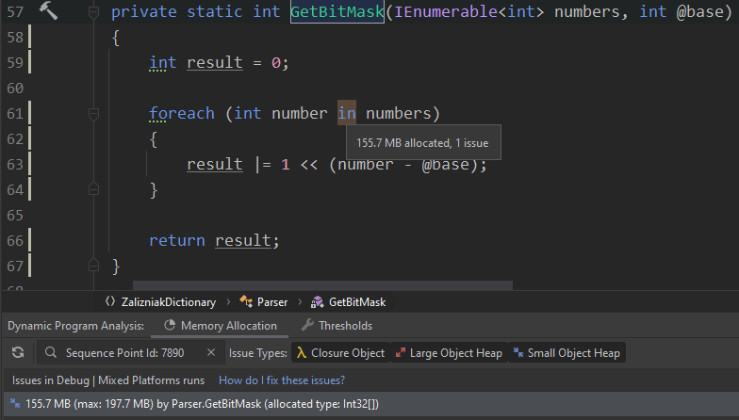Open 'How do I fix these issues?' link
739x420 pixels.
[x=282, y=380]
